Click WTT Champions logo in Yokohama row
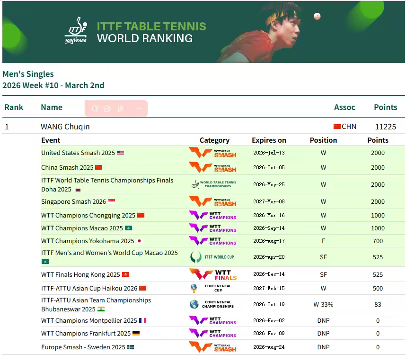This screenshot has width=406, height=355. pyautogui.click(x=212, y=241)
